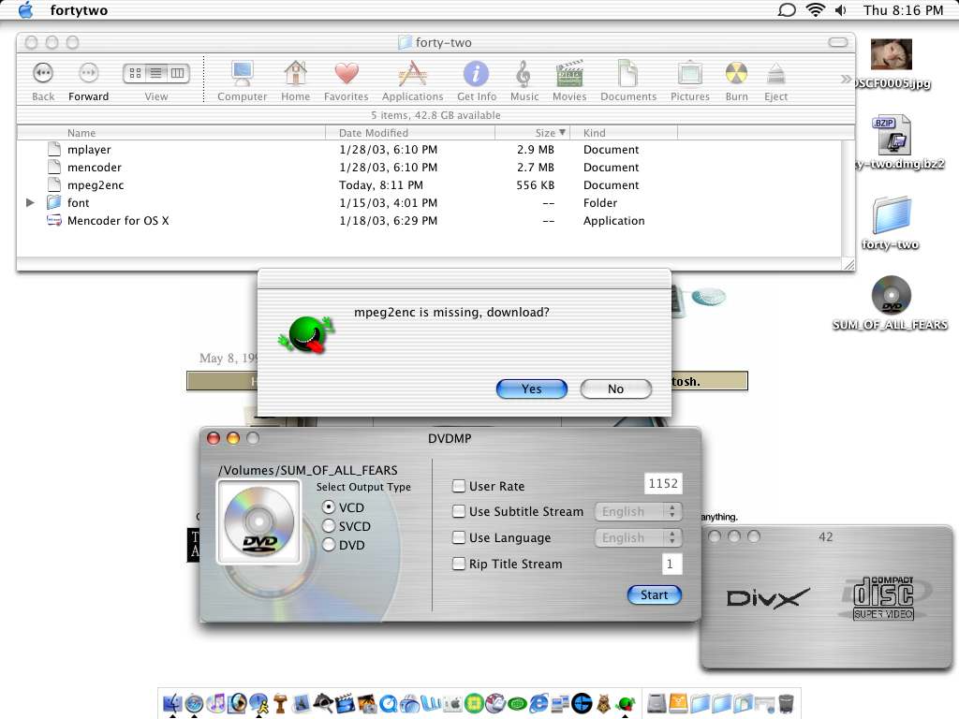Open Applications from Finder toolbar
This screenshot has height=719, width=959.
pyautogui.click(x=412, y=75)
